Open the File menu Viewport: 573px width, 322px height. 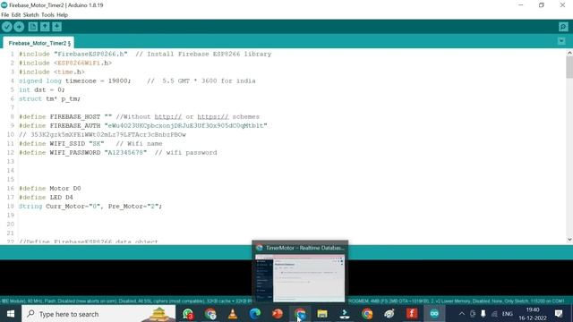tap(5, 15)
